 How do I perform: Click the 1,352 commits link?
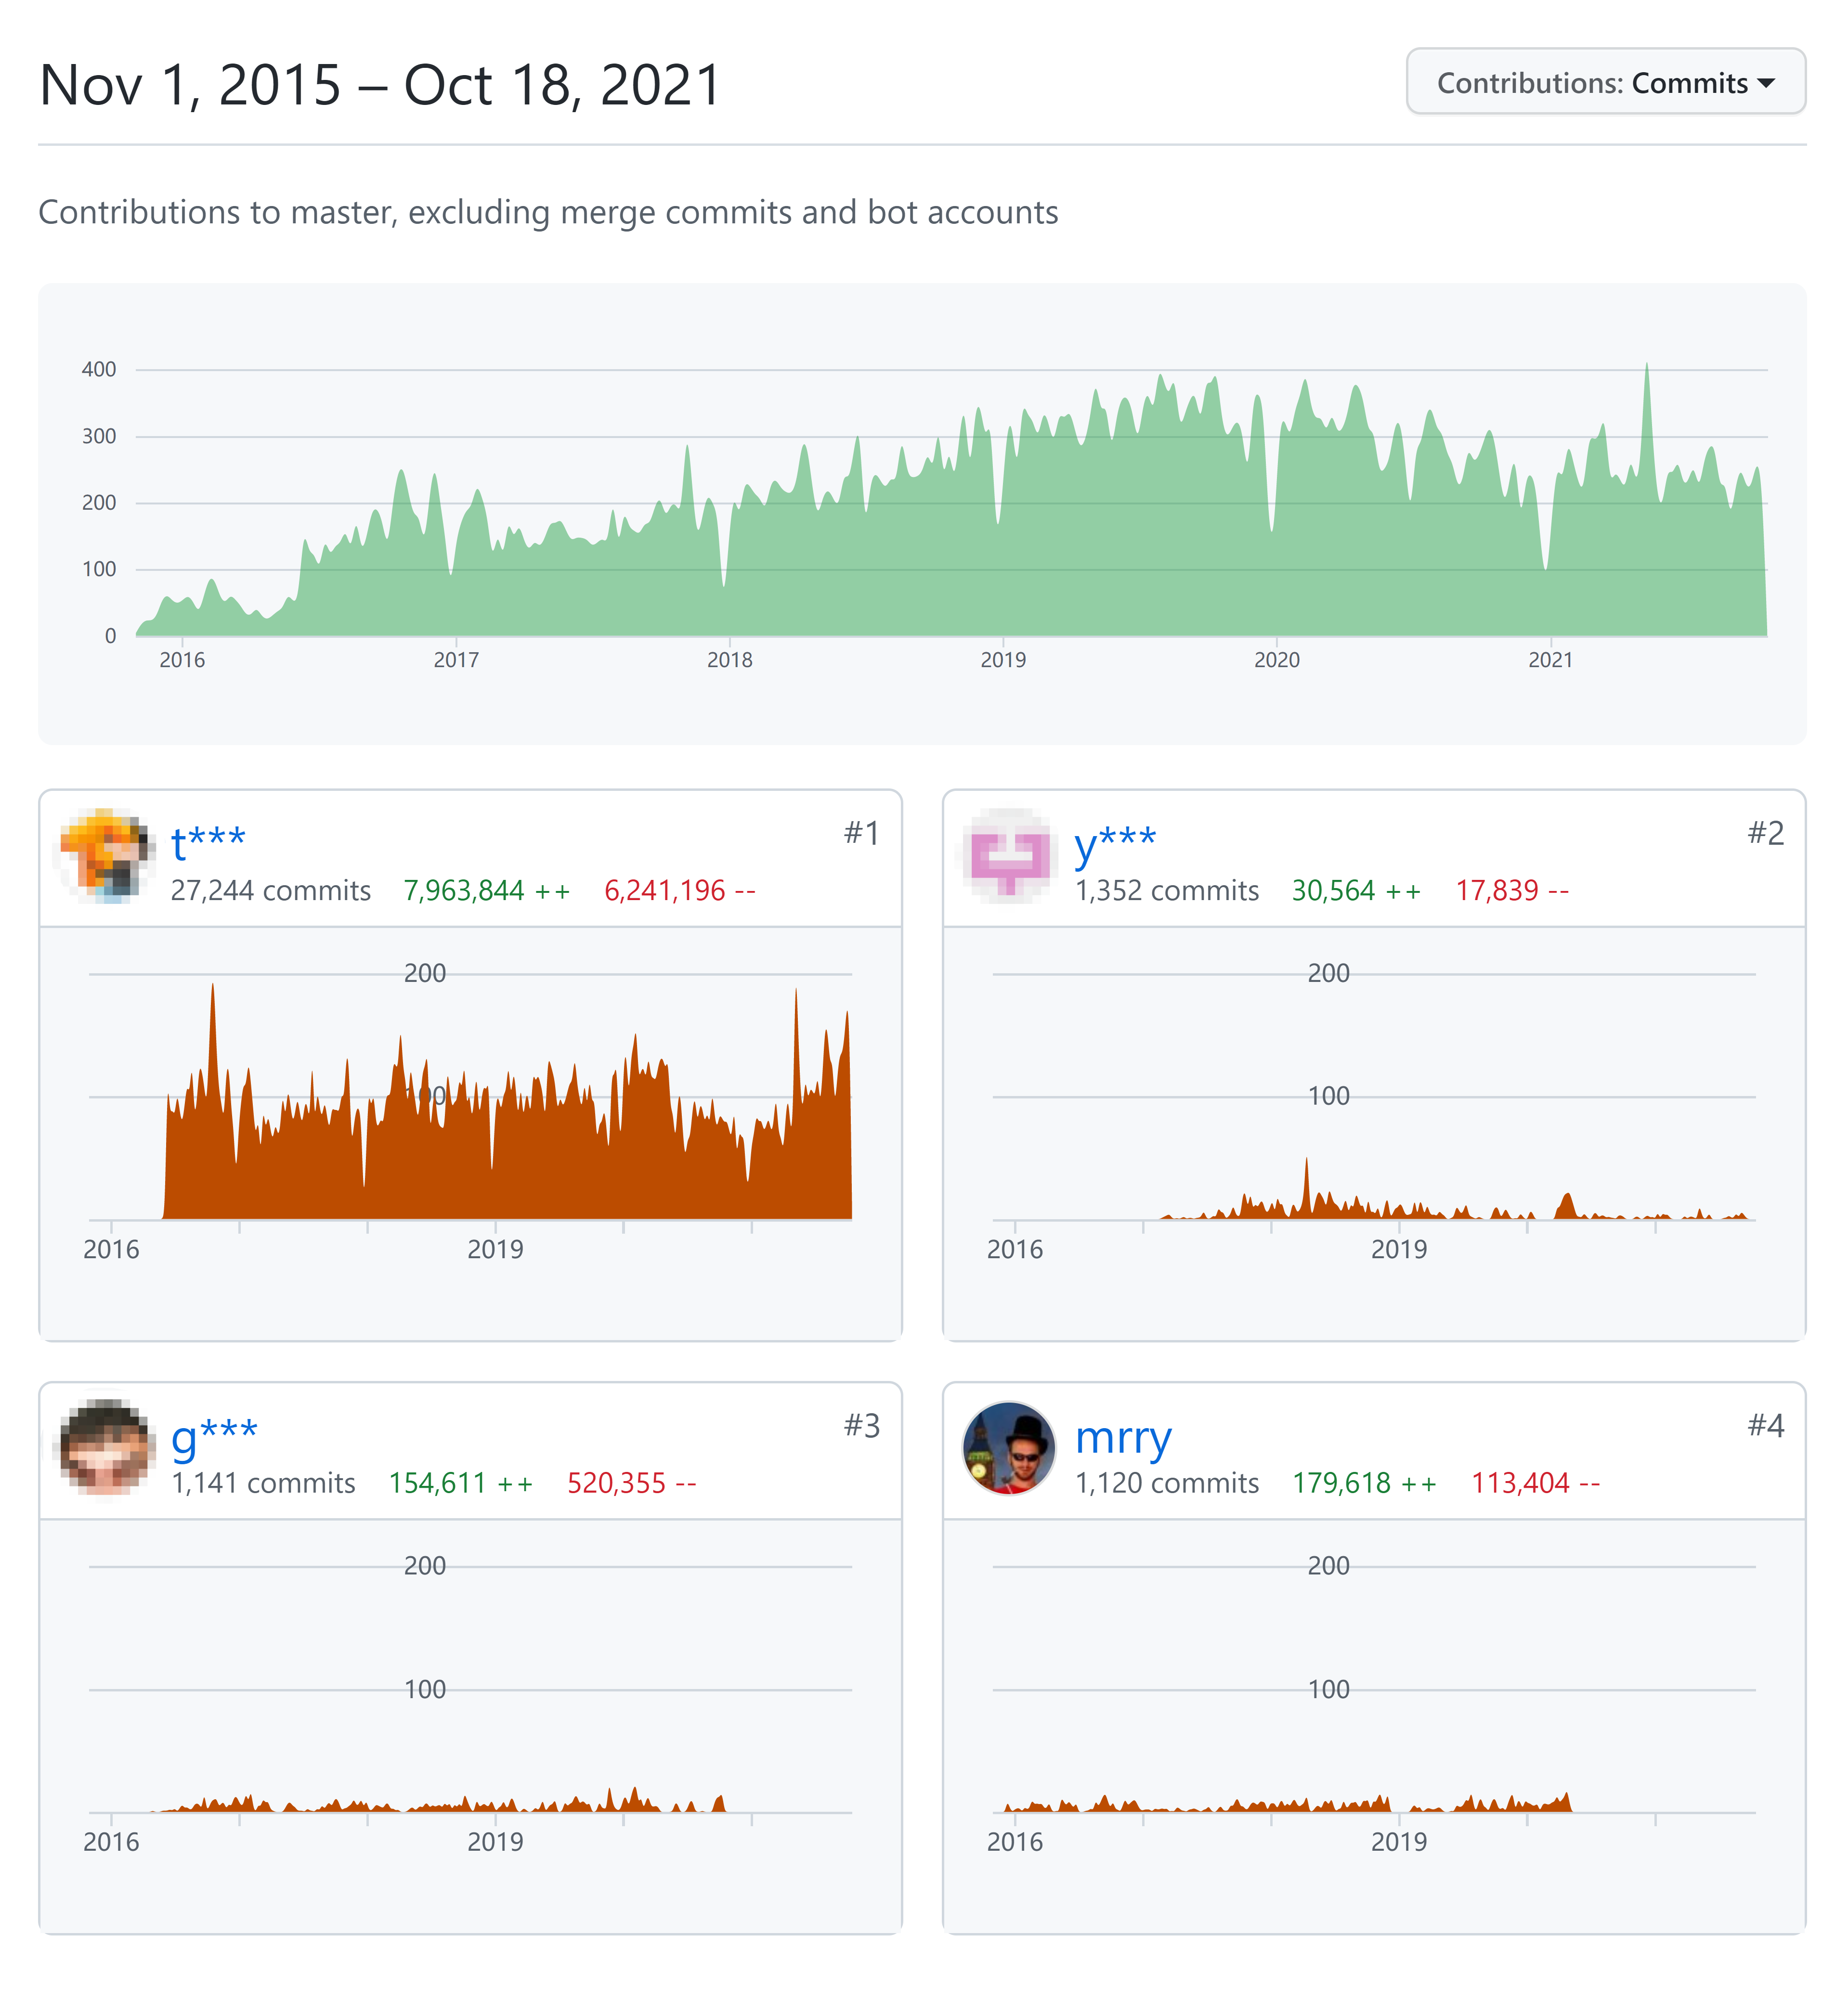click(x=1166, y=890)
